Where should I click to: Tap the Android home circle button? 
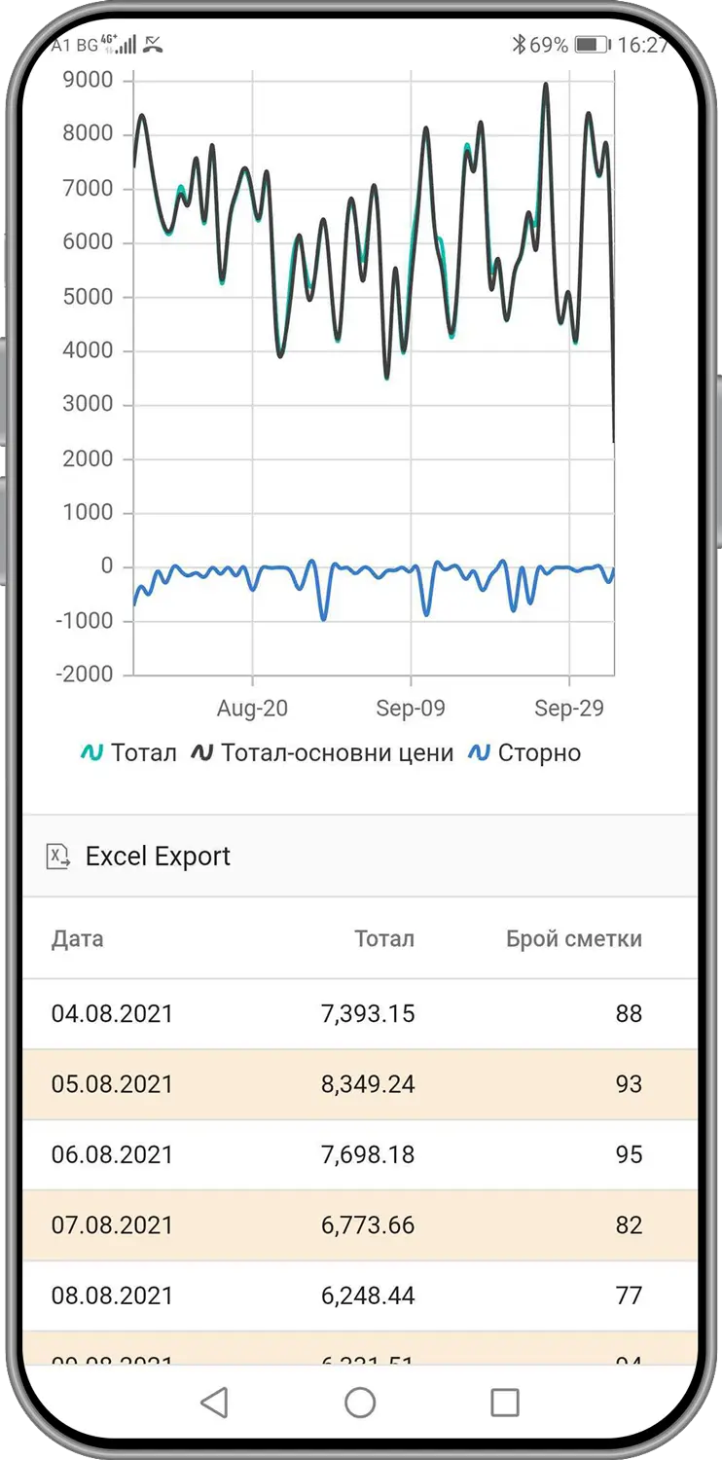360,1402
